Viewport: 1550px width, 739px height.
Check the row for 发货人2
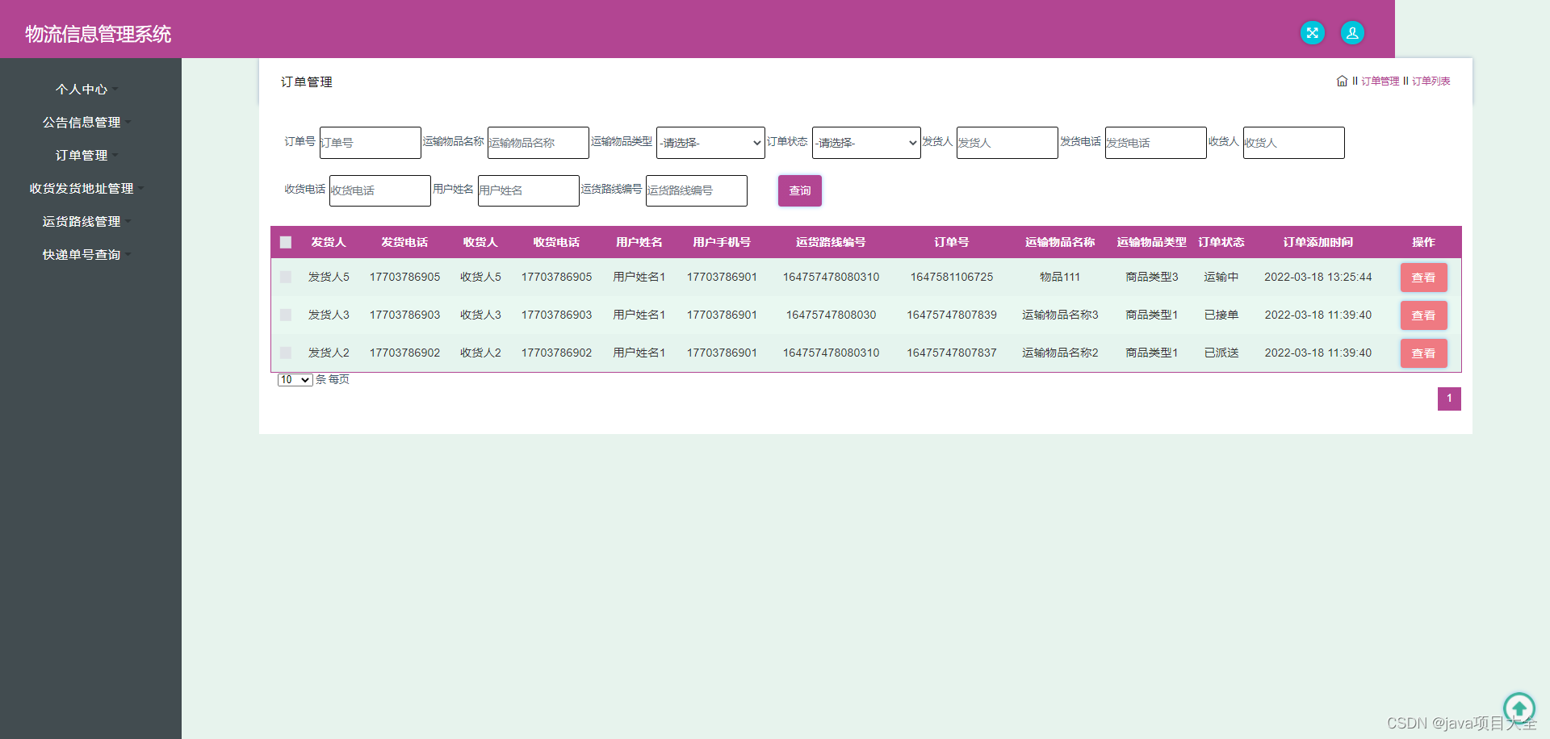tap(286, 353)
